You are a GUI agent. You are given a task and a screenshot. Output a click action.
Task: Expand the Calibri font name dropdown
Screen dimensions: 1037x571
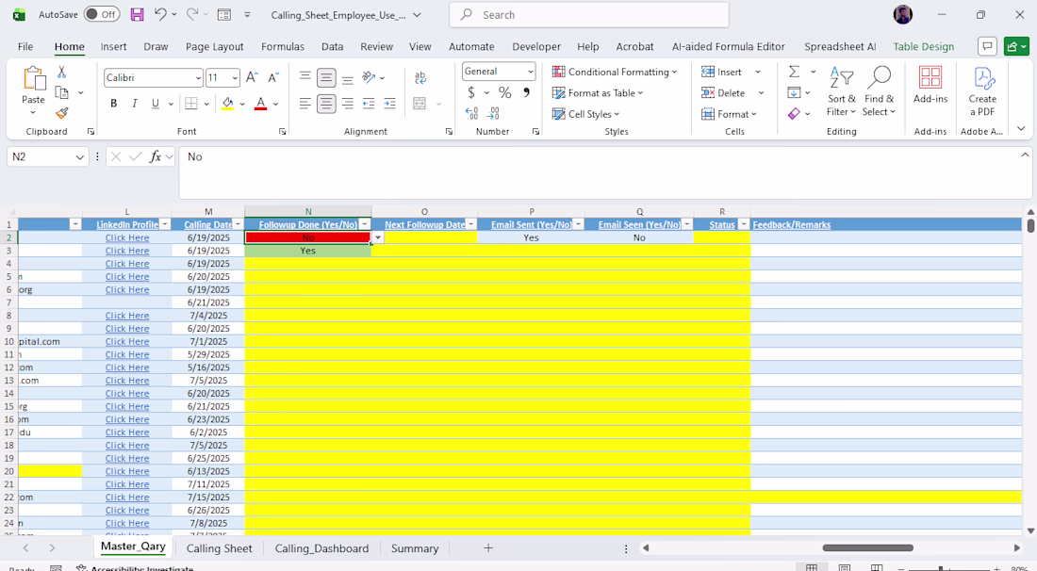point(198,78)
